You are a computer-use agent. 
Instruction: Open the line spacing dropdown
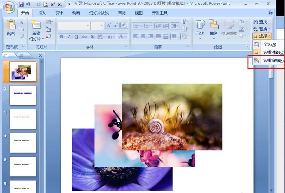(x=174, y=26)
